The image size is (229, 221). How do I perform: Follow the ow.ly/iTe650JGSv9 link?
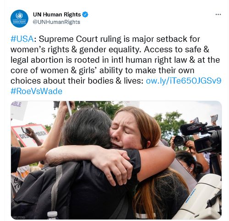184,81
